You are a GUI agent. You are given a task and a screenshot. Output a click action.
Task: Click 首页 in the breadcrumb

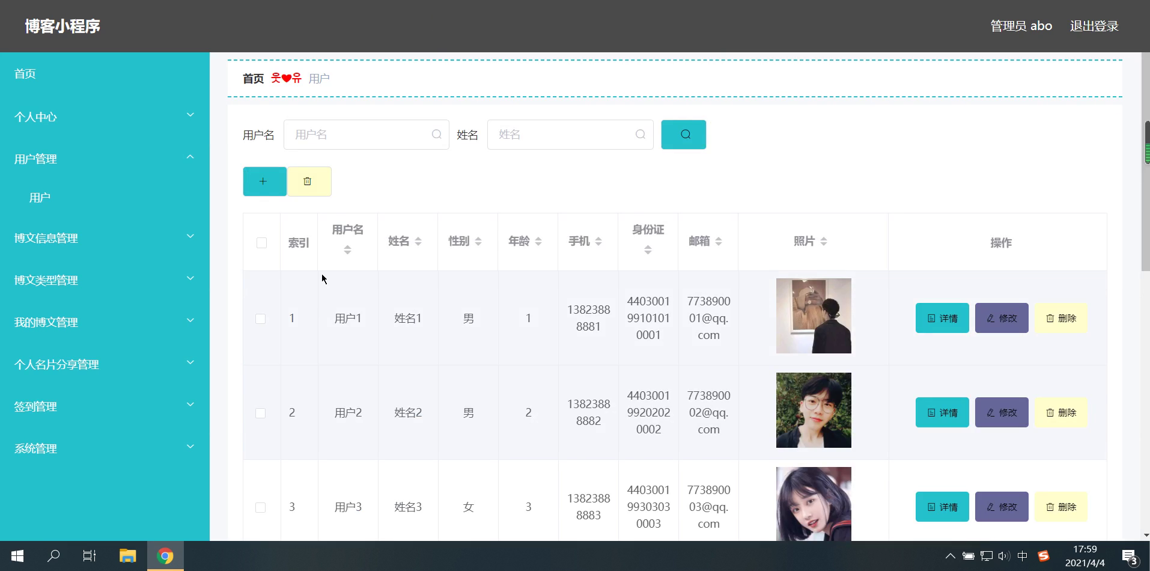[253, 79]
